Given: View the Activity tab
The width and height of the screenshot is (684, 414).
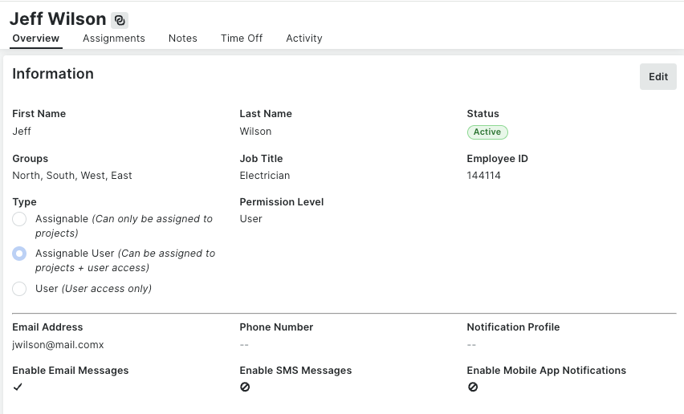Looking at the screenshot, I should pyautogui.click(x=304, y=39).
